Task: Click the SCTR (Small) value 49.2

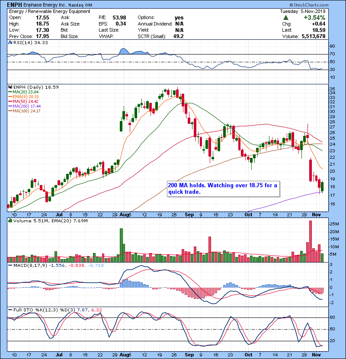Action: coord(178,36)
